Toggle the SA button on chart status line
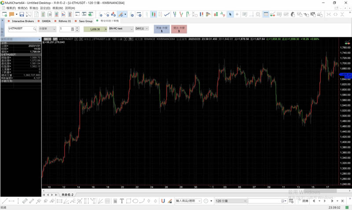The image size is (352, 210). pyautogui.click(x=46, y=39)
